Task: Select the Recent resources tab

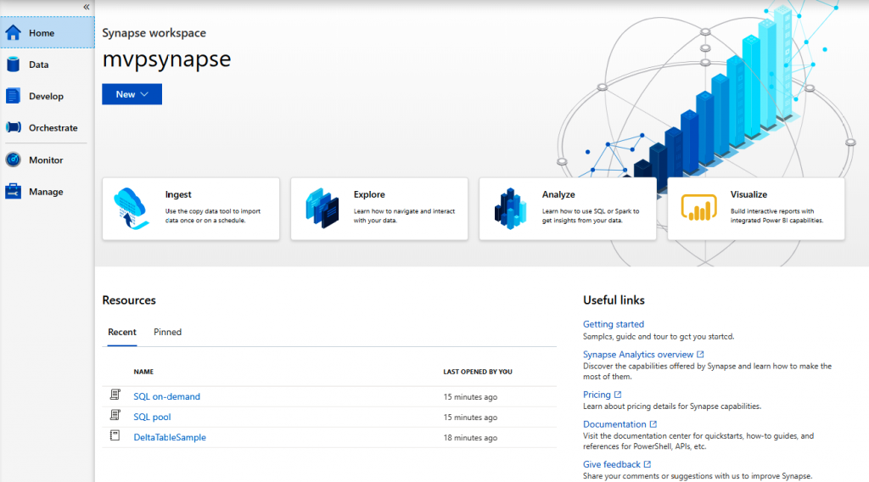Action: tap(122, 332)
